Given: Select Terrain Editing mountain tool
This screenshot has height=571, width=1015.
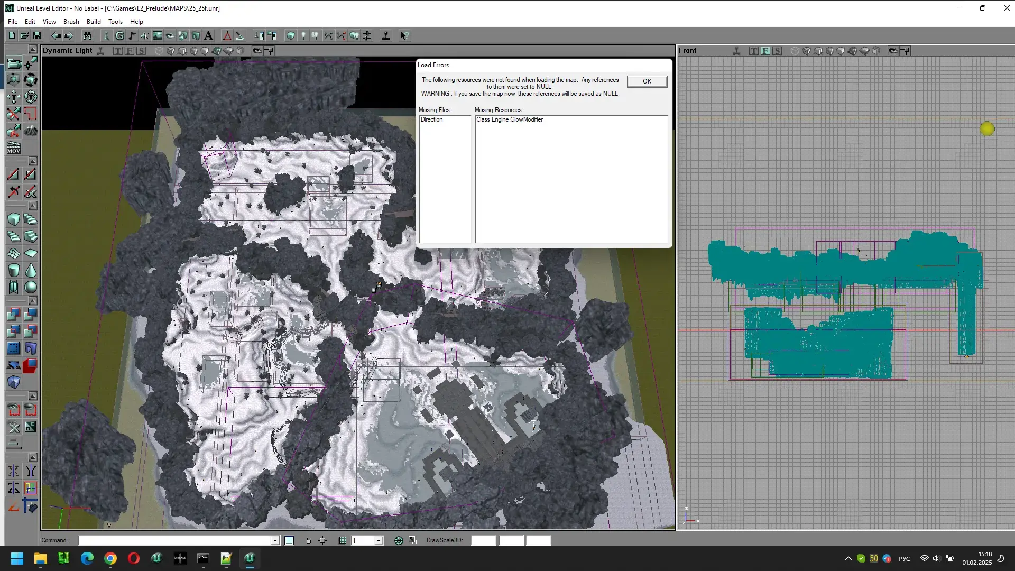Looking at the screenshot, I should click(x=31, y=130).
